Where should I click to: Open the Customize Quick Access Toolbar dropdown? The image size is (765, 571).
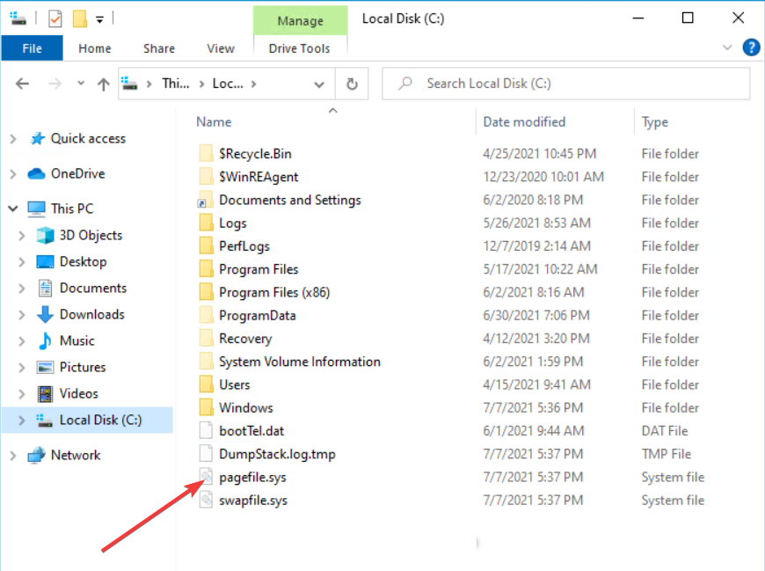click(x=99, y=19)
